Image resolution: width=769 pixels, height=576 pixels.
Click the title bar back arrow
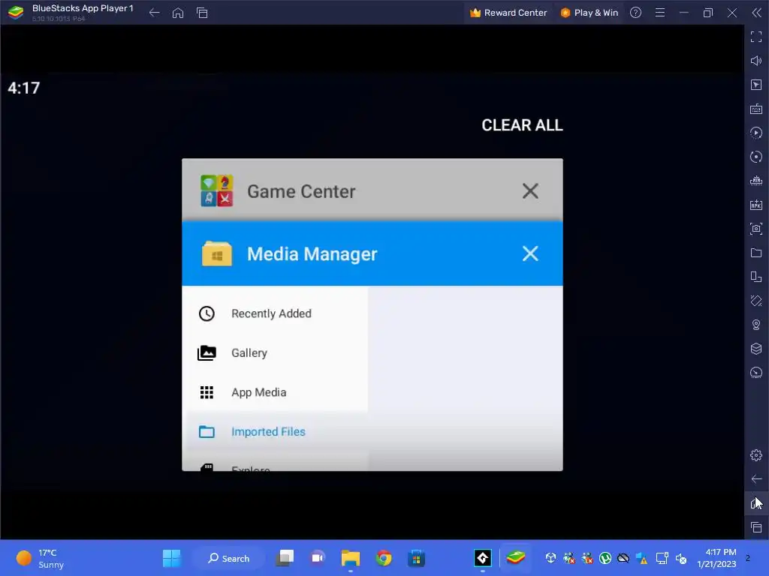click(x=154, y=13)
